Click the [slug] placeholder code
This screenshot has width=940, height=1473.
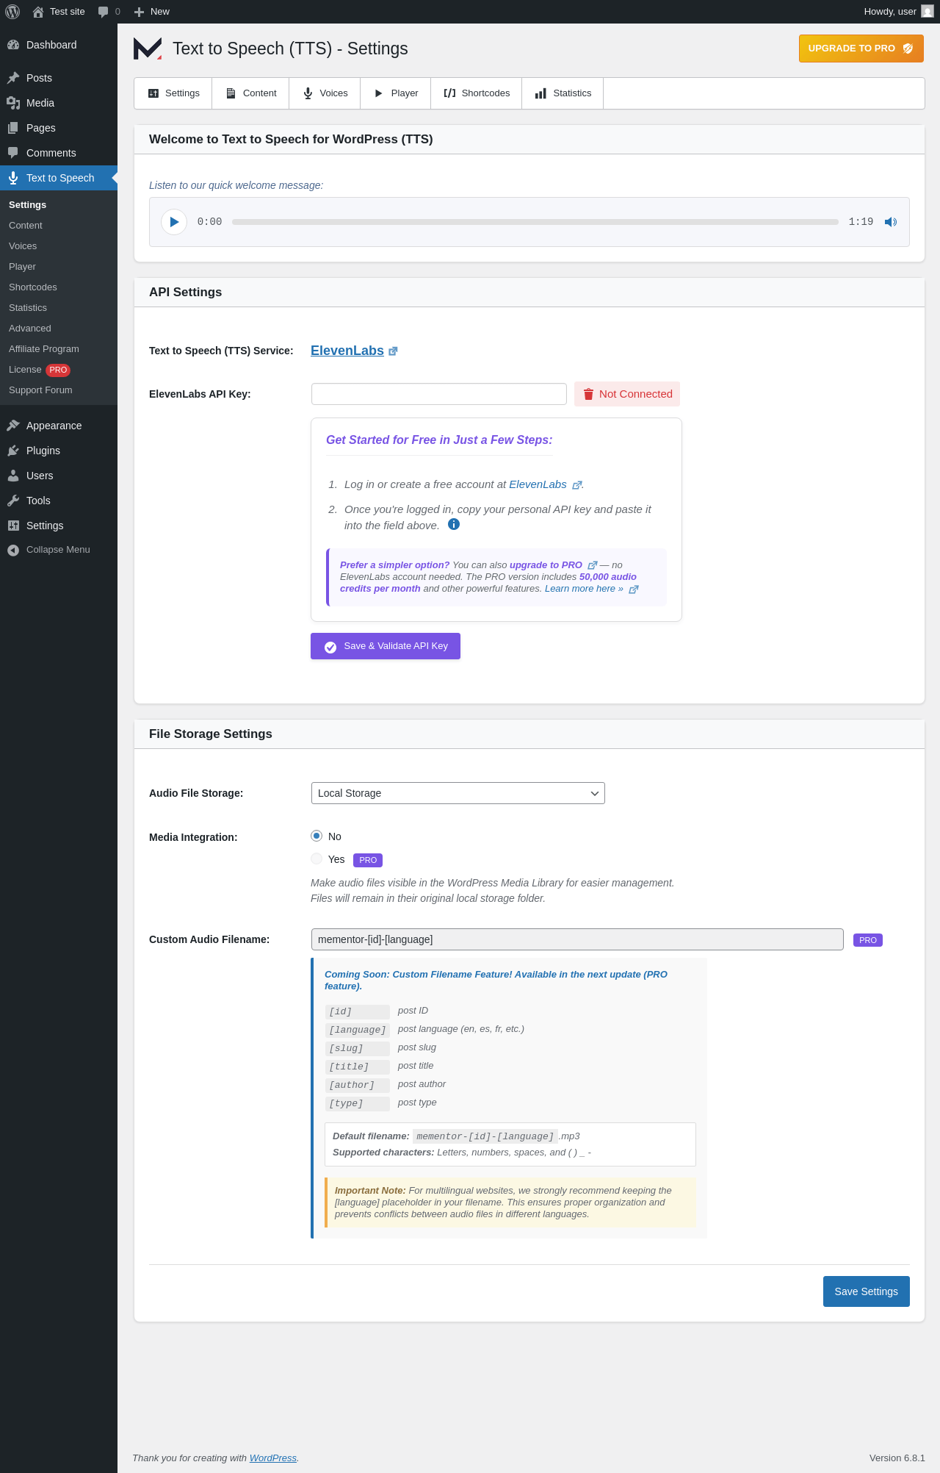pos(357,1049)
